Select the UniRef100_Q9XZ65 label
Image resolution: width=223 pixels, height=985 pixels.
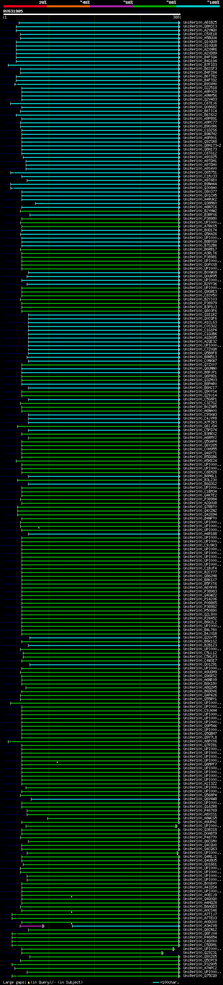coord(200,957)
